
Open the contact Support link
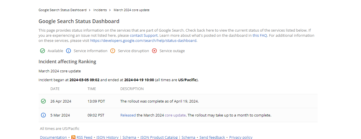(144, 35)
